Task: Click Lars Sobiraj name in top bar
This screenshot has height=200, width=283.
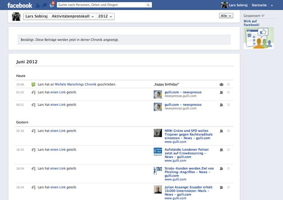Action: (238, 5)
